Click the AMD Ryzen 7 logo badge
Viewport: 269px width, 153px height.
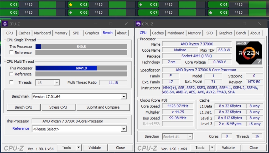click(x=249, y=52)
